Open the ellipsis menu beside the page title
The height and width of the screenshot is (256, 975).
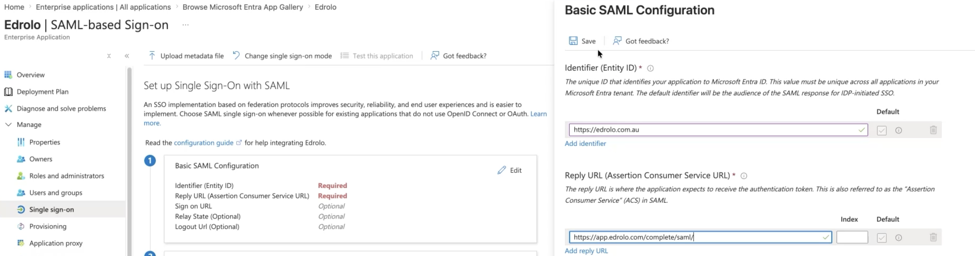coord(185,25)
